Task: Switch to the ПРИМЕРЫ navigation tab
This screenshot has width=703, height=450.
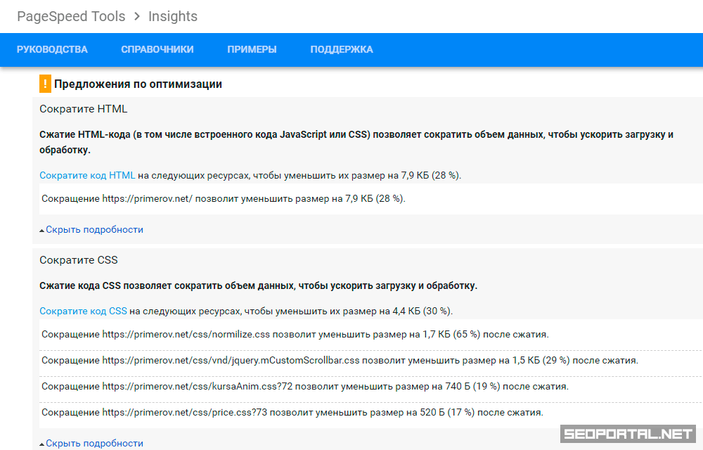Action: coord(252,49)
